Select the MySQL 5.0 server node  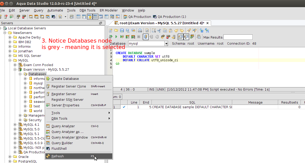point(31,129)
